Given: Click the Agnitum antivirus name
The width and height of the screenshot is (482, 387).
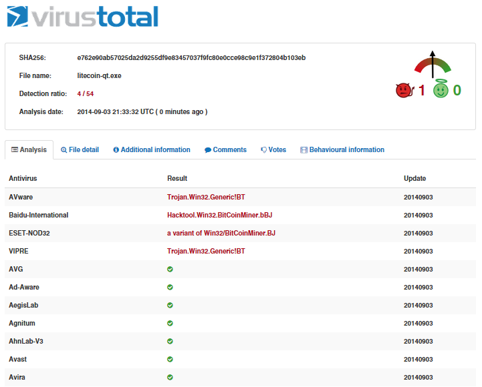Looking at the screenshot, I should click(22, 323).
